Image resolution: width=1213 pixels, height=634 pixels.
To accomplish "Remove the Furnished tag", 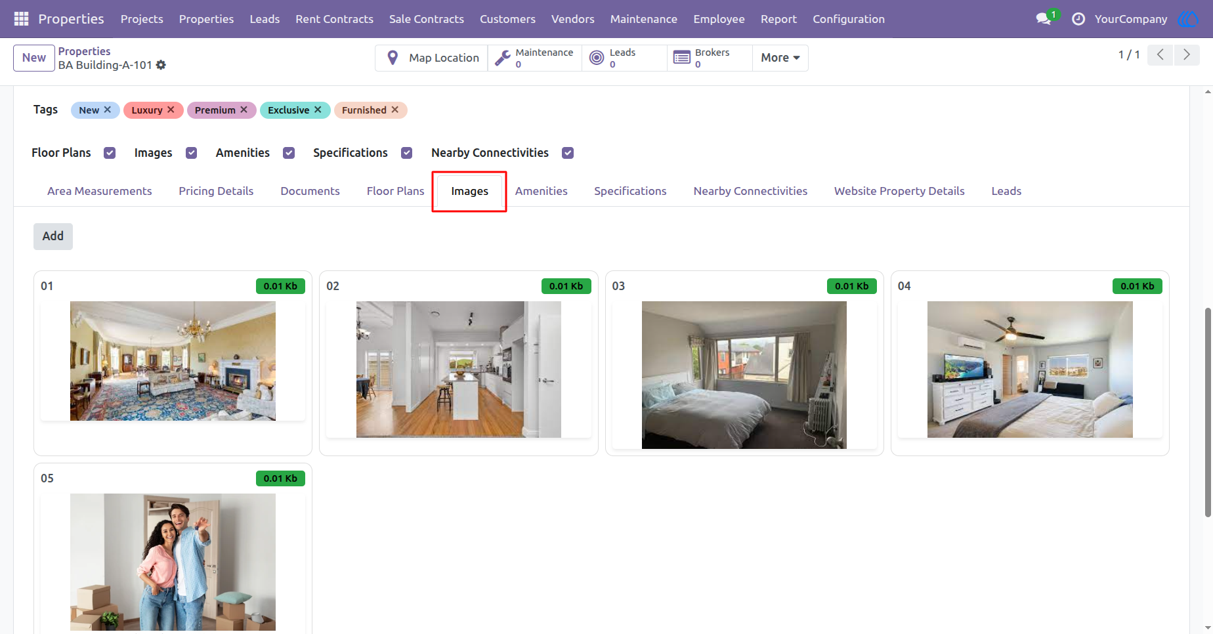I will pyautogui.click(x=395, y=110).
